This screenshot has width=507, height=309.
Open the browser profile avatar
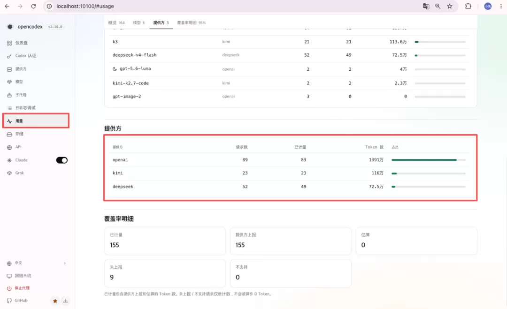click(488, 6)
